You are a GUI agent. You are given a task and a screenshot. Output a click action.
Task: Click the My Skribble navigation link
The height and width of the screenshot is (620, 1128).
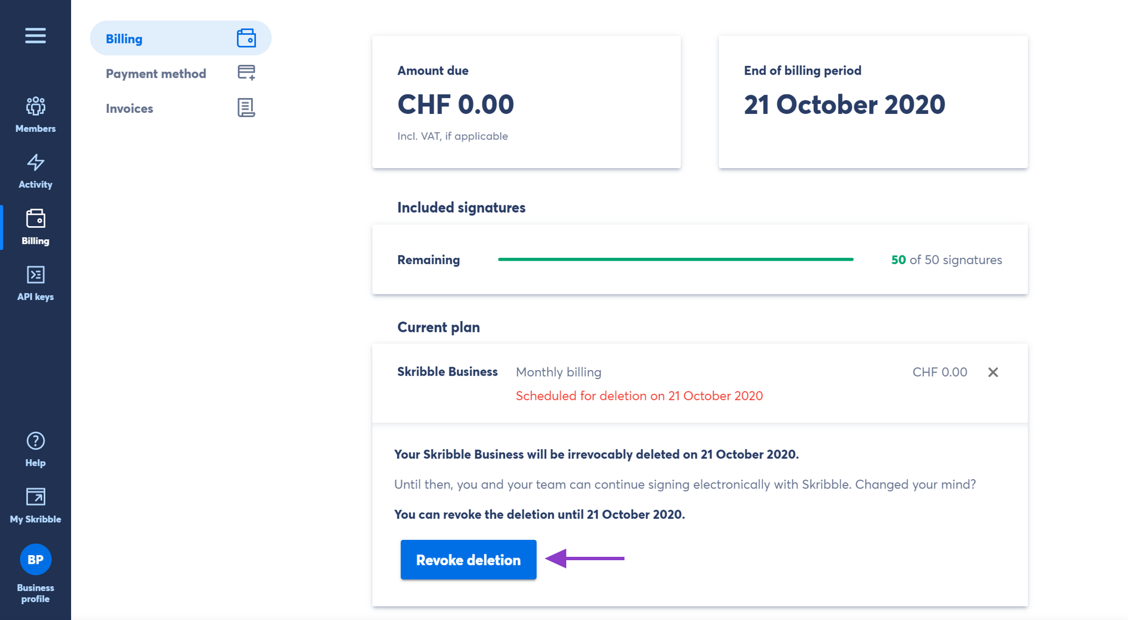(36, 503)
